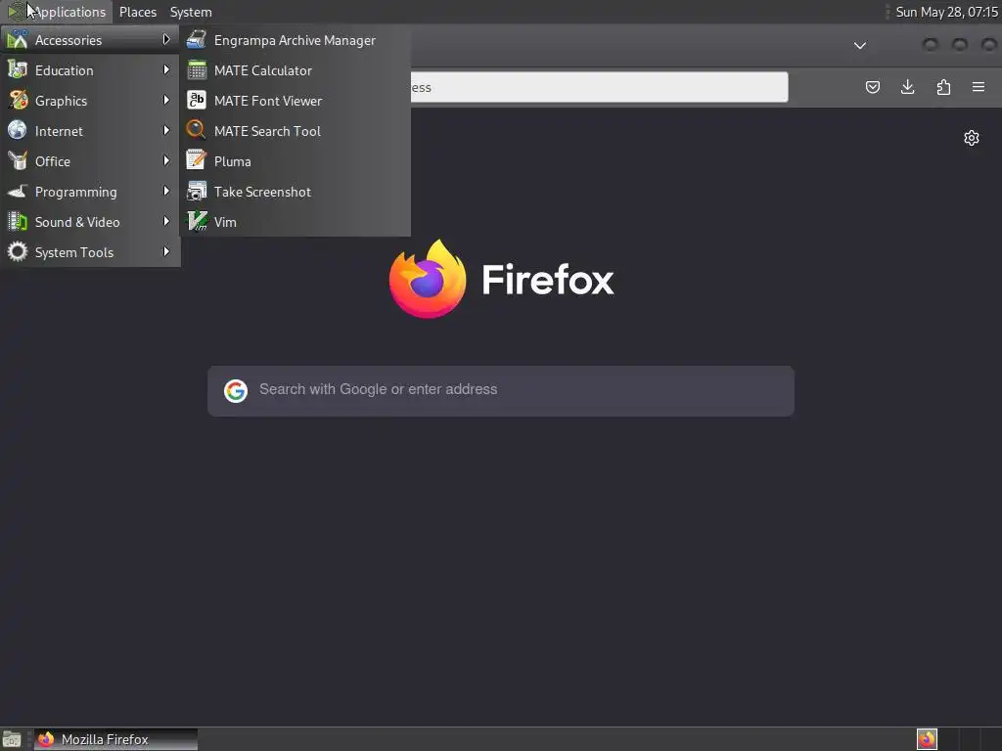Viewport: 1002px width, 751px height.
Task: Click the Education category icon
Action: click(18, 70)
